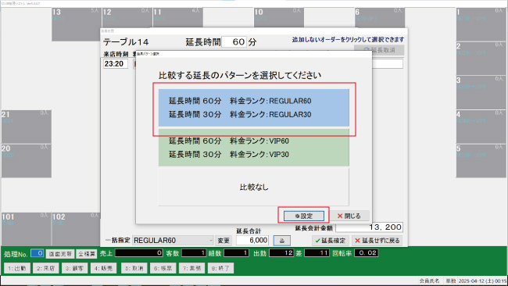Select table tile 3
508x286 pixels.
coord(481,93)
